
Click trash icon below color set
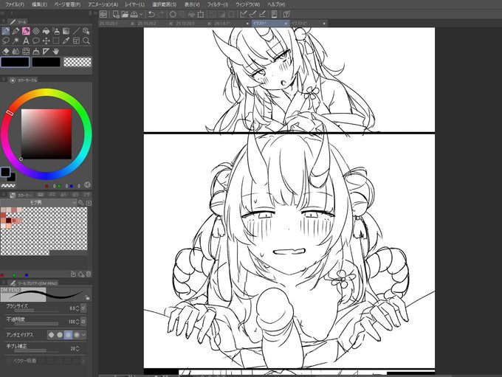[x=89, y=274]
